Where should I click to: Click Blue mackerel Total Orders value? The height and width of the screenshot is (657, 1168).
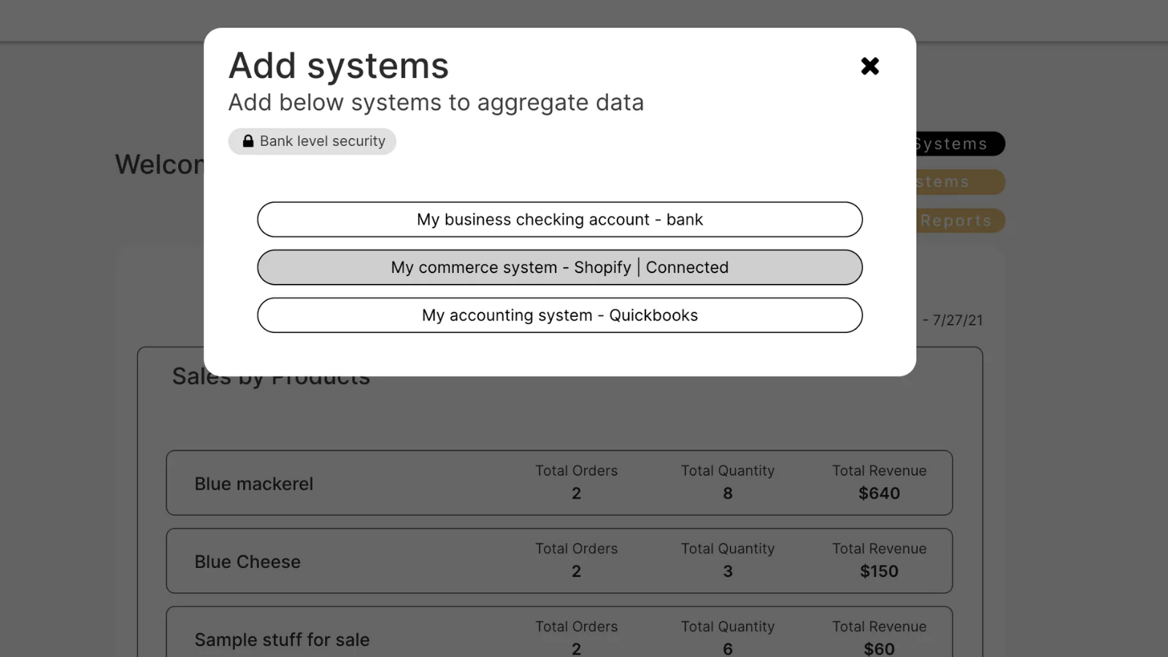coord(577,493)
